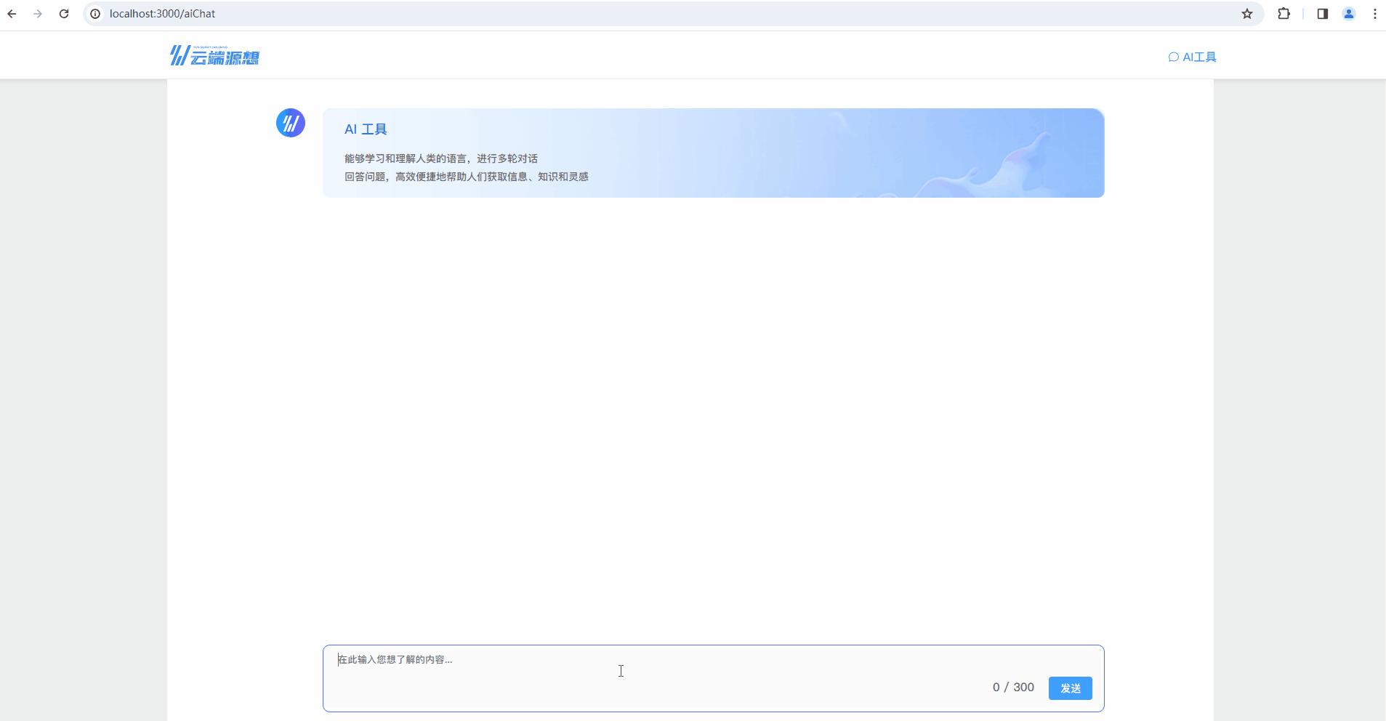Click the browser back arrow

pyautogui.click(x=12, y=13)
